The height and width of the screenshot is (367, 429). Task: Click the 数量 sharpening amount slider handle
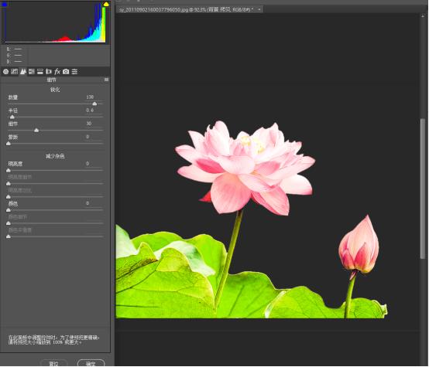coord(94,104)
